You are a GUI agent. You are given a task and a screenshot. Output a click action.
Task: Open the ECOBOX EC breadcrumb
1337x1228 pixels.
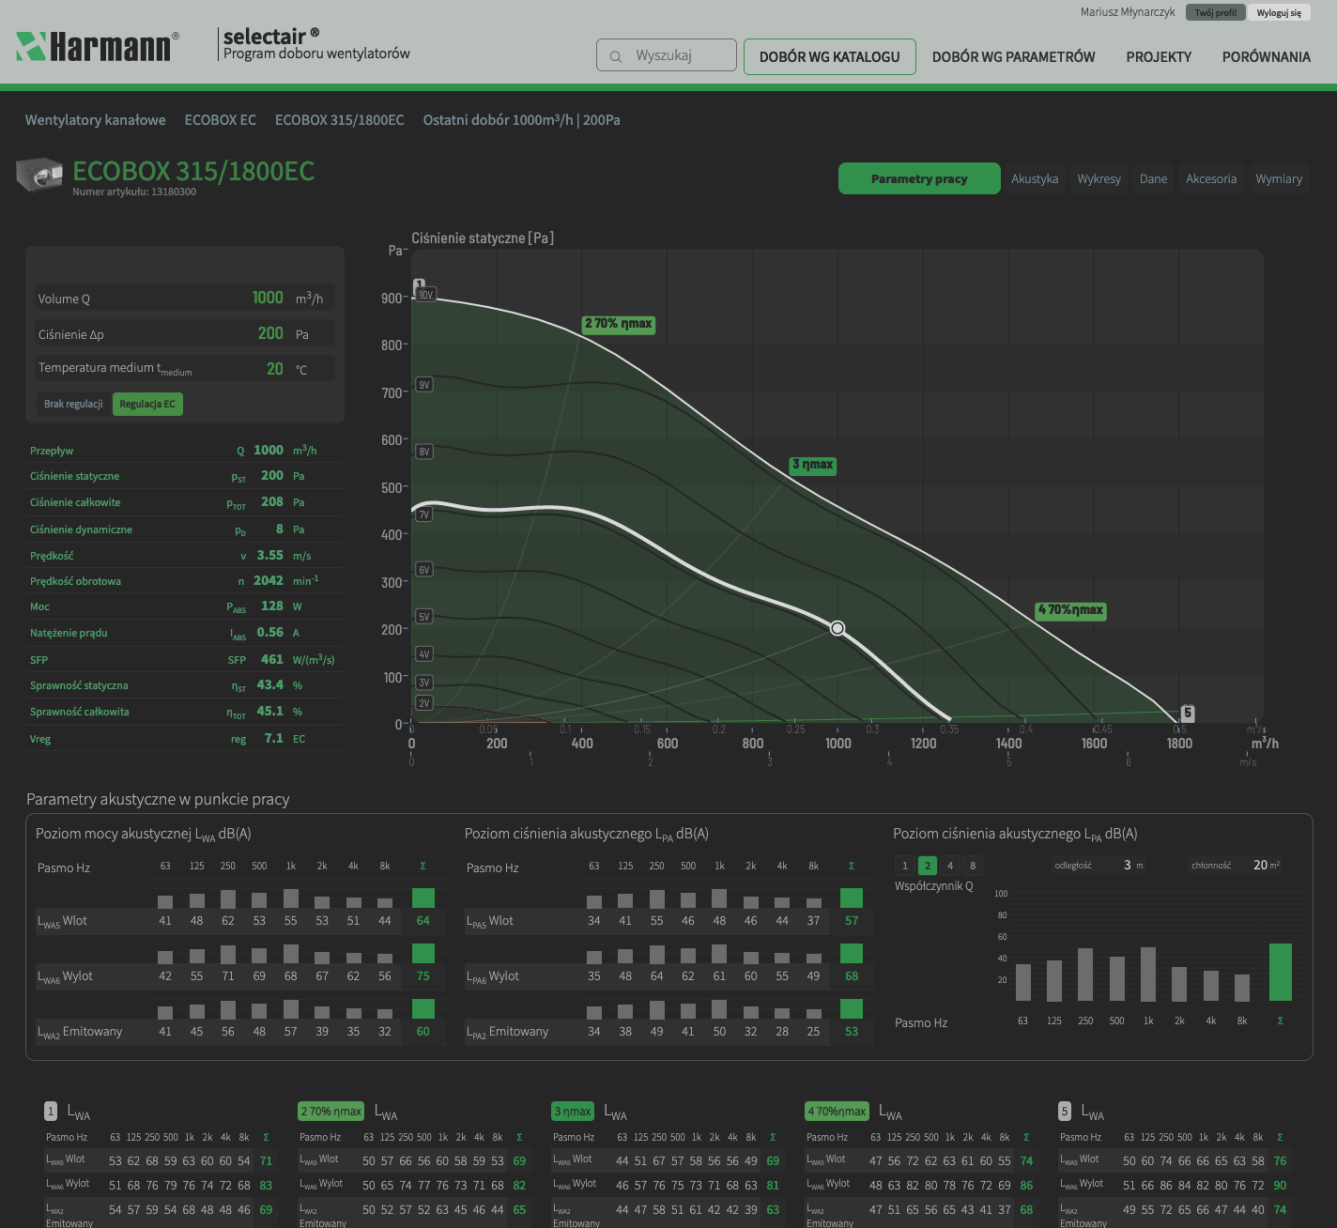tap(221, 120)
